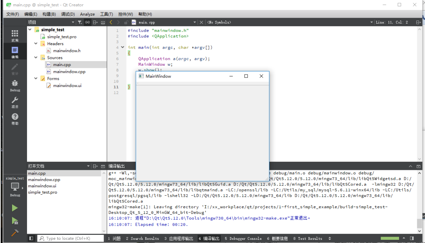
Task: Toggle right sidebar visibility button
Action: (x=412, y=238)
